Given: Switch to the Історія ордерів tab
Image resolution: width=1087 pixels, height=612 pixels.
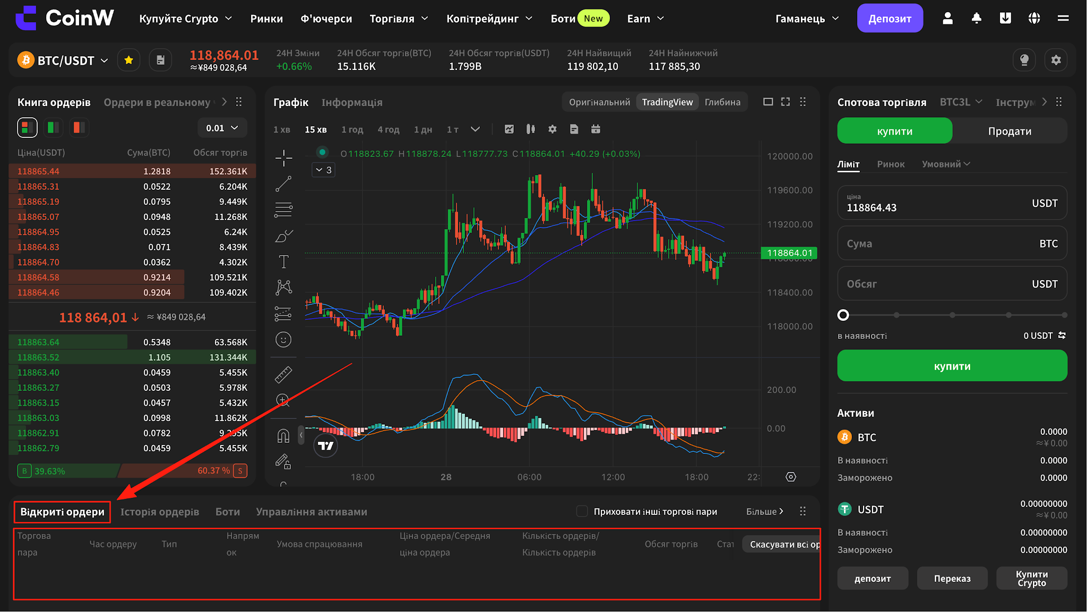Looking at the screenshot, I should pyautogui.click(x=160, y=512).
